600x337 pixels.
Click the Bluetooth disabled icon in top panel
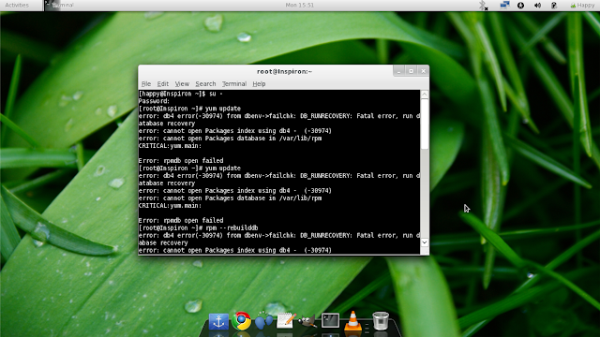(484, 6)
